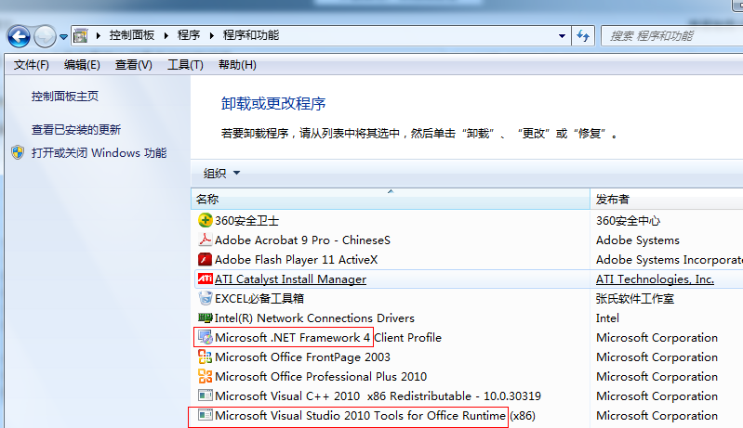Click the Microsoft Office FrontPage 2003 icon

coord(206,357)
